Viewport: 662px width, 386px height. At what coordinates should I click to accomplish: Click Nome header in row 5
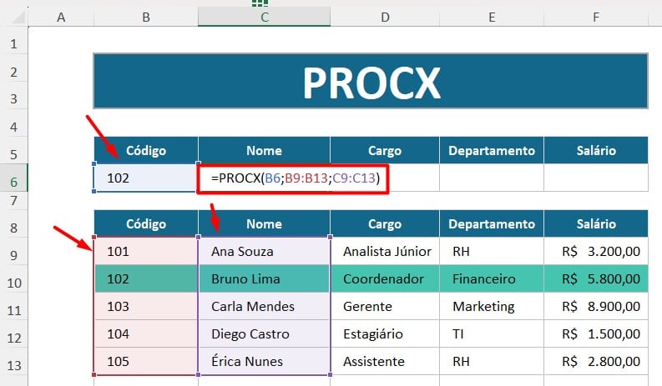tap(265, 150)
